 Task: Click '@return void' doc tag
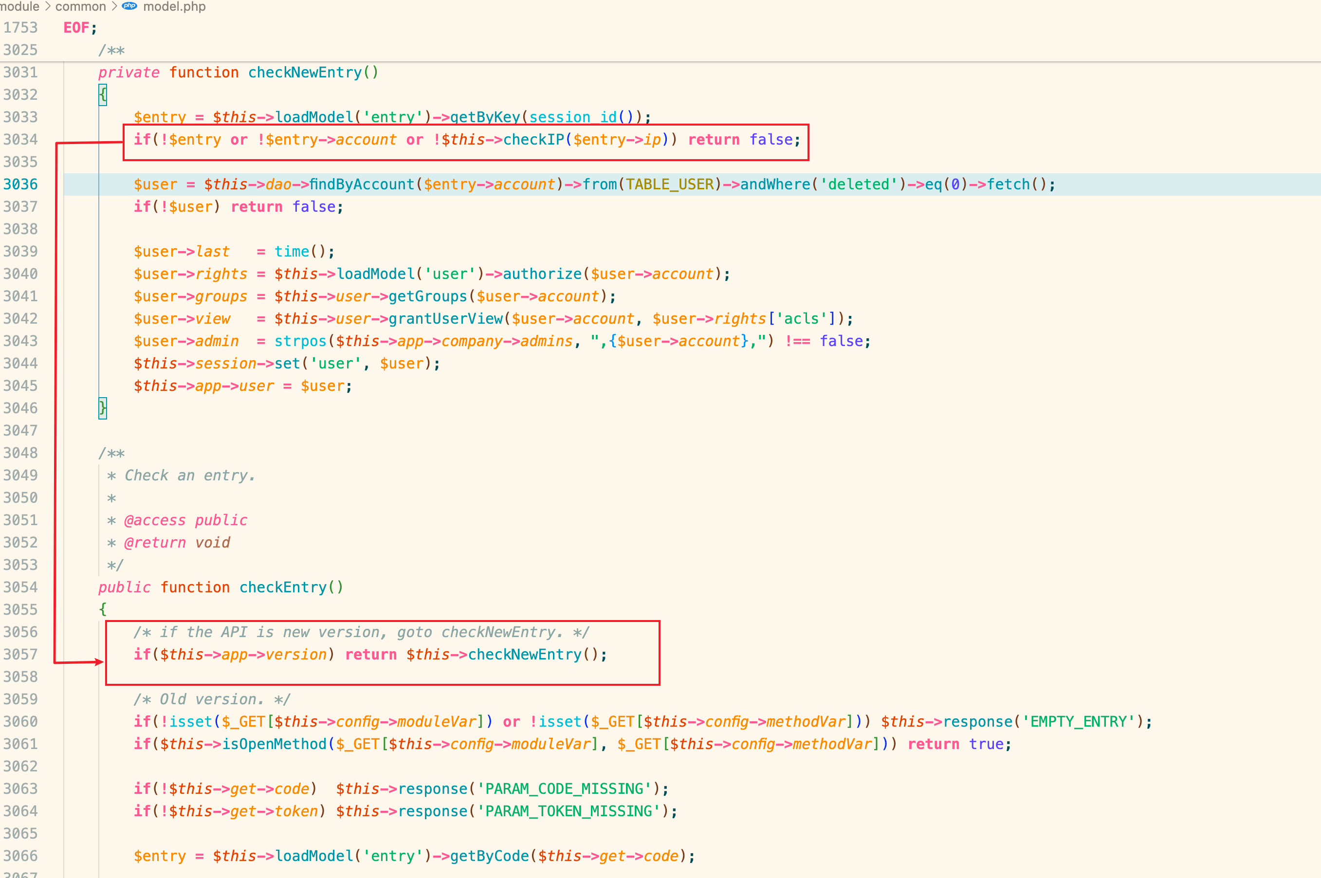pyautogui.click(x=177, y=543)
